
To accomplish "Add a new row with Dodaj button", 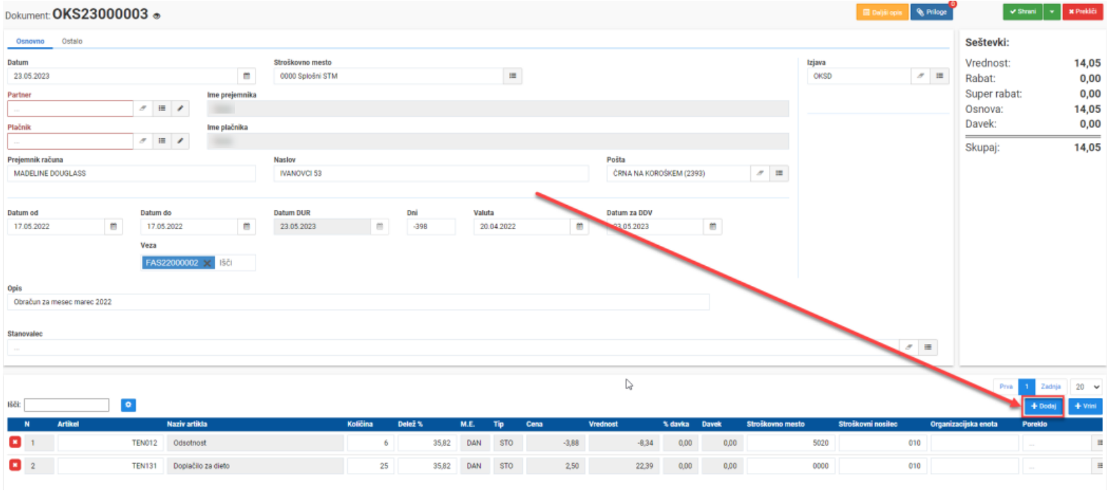I will 1043,406.
